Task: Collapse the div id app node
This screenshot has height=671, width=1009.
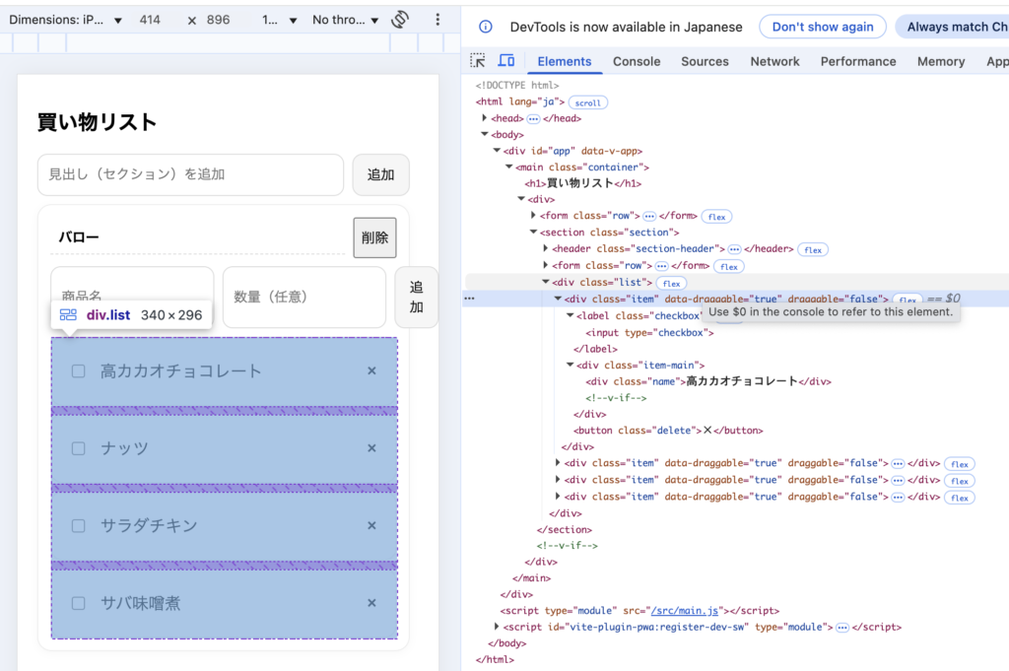Action: [x=497, y=151]
